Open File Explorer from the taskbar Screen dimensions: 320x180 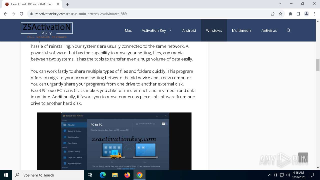coord(115,175)
